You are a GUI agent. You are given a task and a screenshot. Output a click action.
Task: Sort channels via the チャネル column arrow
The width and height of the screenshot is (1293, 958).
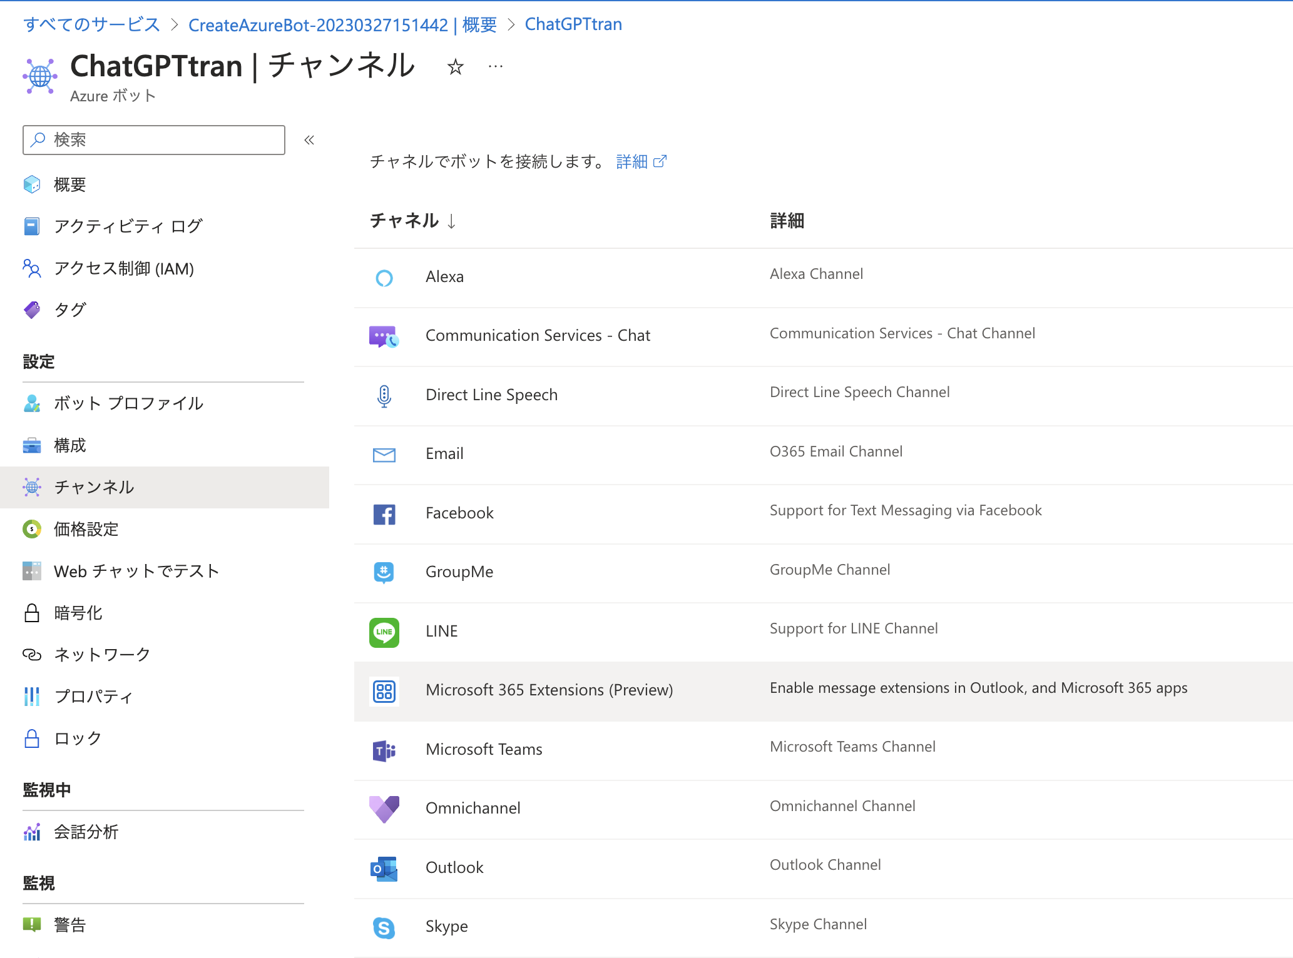click(451, 221)
